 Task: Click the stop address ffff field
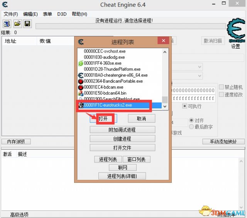tap(193, 98)
